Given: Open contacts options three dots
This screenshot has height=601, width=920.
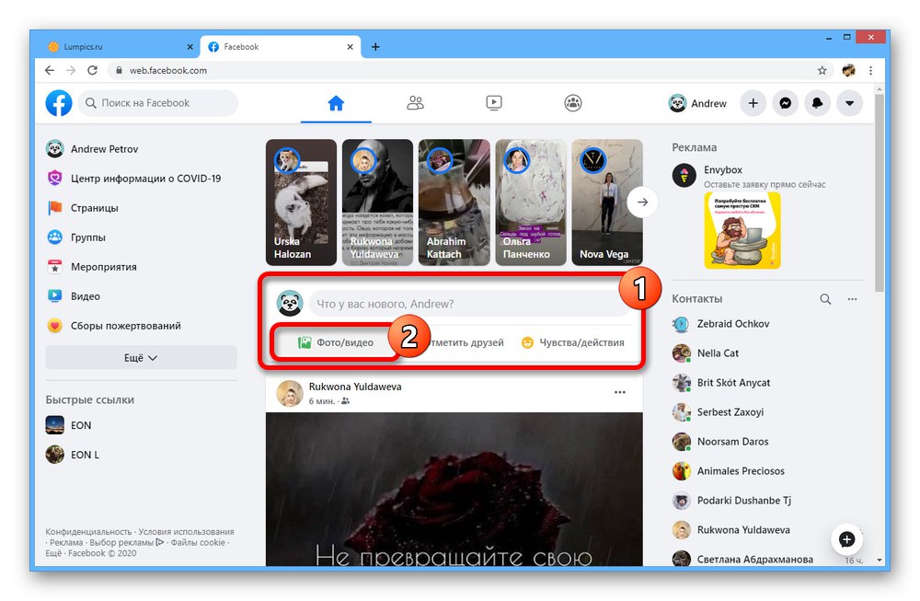Looking at the screenshot, I should [x=852, y=299].
